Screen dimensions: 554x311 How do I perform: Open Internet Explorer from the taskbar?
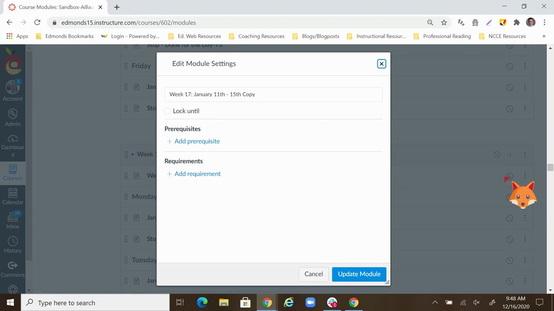pyautogui.click(x=289, y=302)
